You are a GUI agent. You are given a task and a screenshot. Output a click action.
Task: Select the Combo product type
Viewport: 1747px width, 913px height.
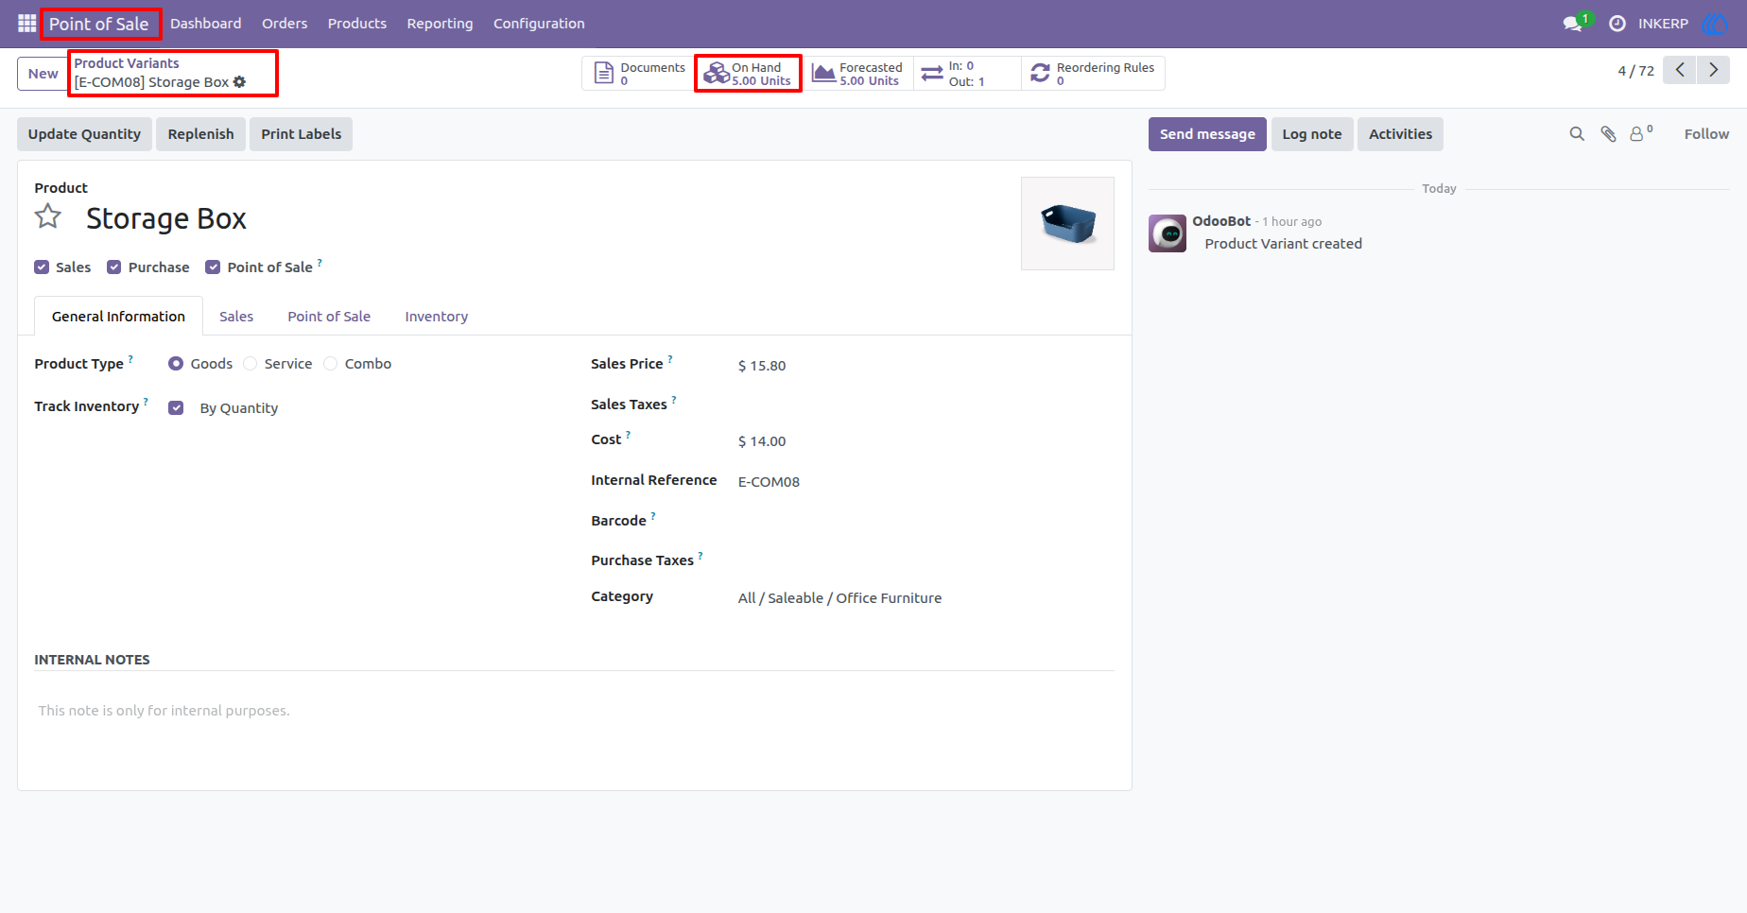point(330,364)
